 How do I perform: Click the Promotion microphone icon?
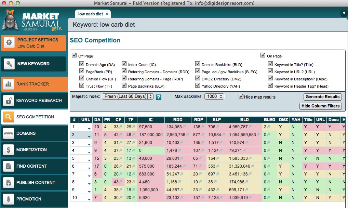click(x=9, y=199)
